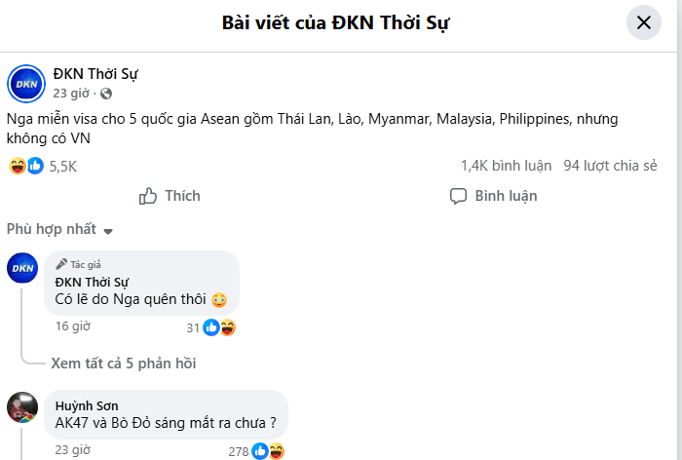Click the DKN avatar on the author comment
This screenshot has width=682, height=460.
coord(22,268)
